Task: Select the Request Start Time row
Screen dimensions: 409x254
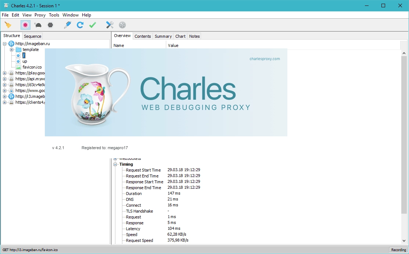Action: tap(163, 170)
